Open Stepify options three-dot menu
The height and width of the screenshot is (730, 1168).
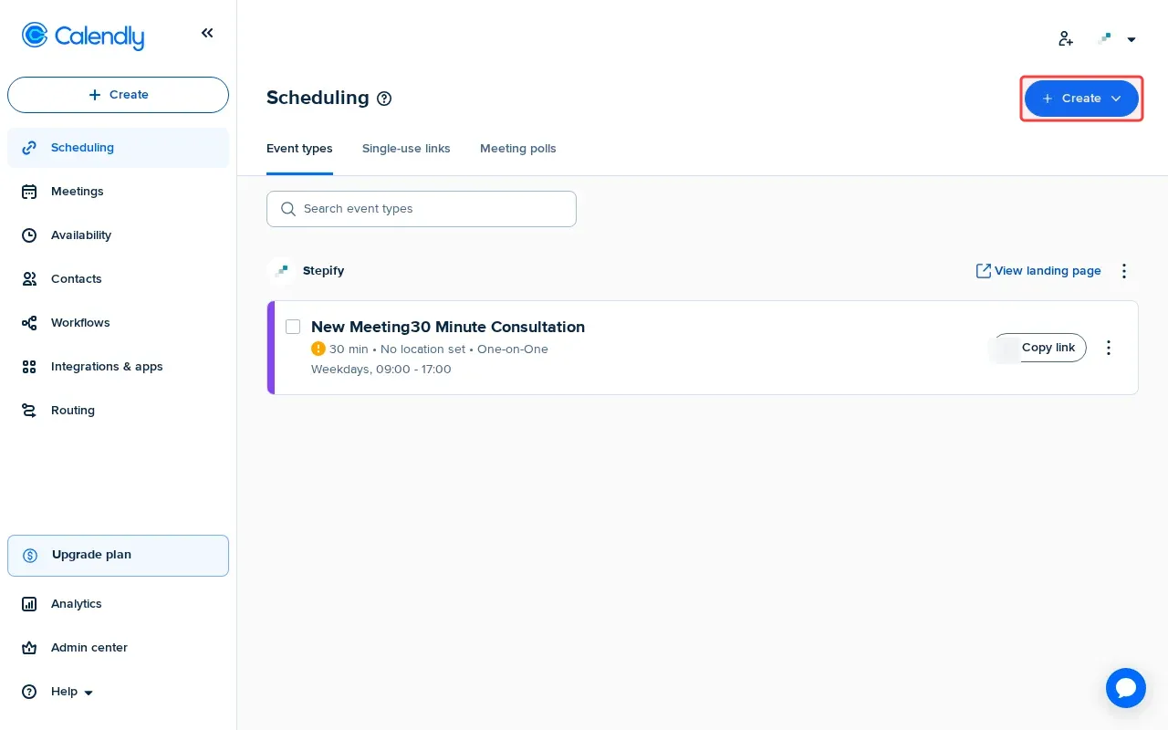click(1124, 271)
